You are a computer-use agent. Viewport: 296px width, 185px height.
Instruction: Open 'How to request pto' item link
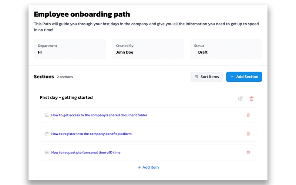point(86,152)
